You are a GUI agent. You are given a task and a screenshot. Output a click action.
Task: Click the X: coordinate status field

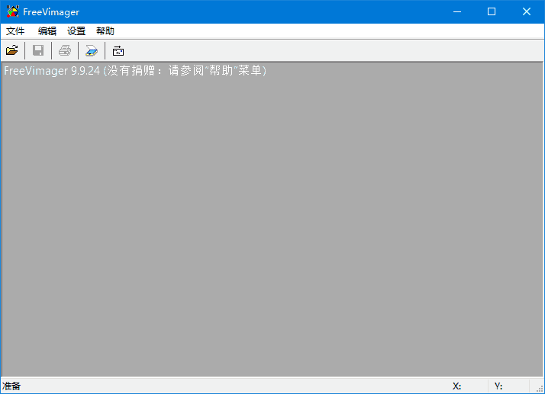pyautogui.click(x=456, y=386)
